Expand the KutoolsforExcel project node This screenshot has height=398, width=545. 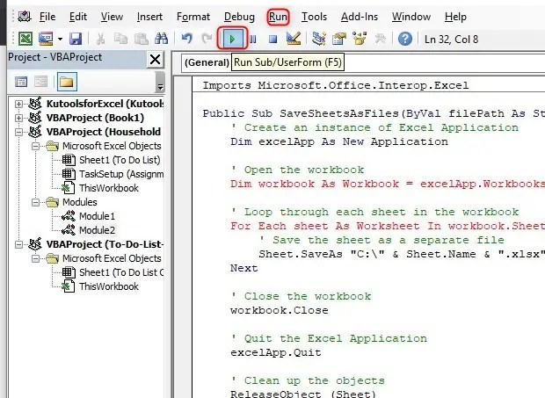tap(19, 104)
